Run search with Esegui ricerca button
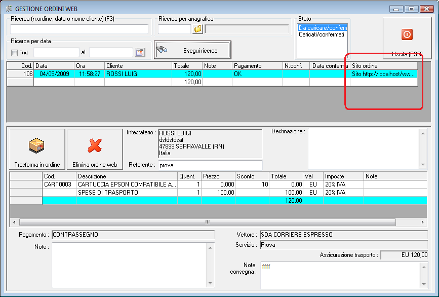The height and width of the screenshot is (297, 439). click(x=192, y=50)
